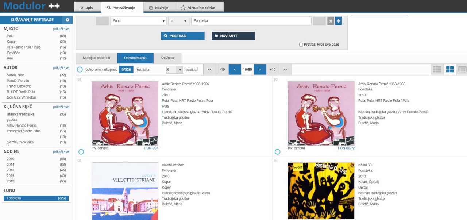Open the Virtualne zbirke tab
This screenshot has height=220, width=467.
(200, 7)
